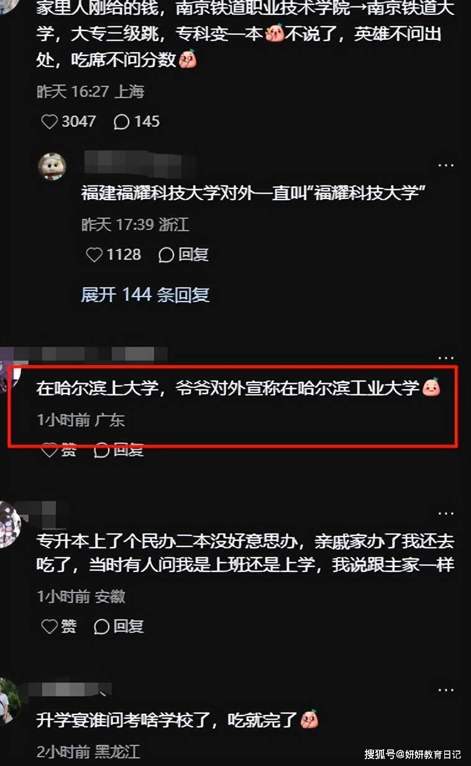Like the 福耀科技大学 reply with 1128 likes
This screenshot has height=766, width=471.
tap(113, 254)
